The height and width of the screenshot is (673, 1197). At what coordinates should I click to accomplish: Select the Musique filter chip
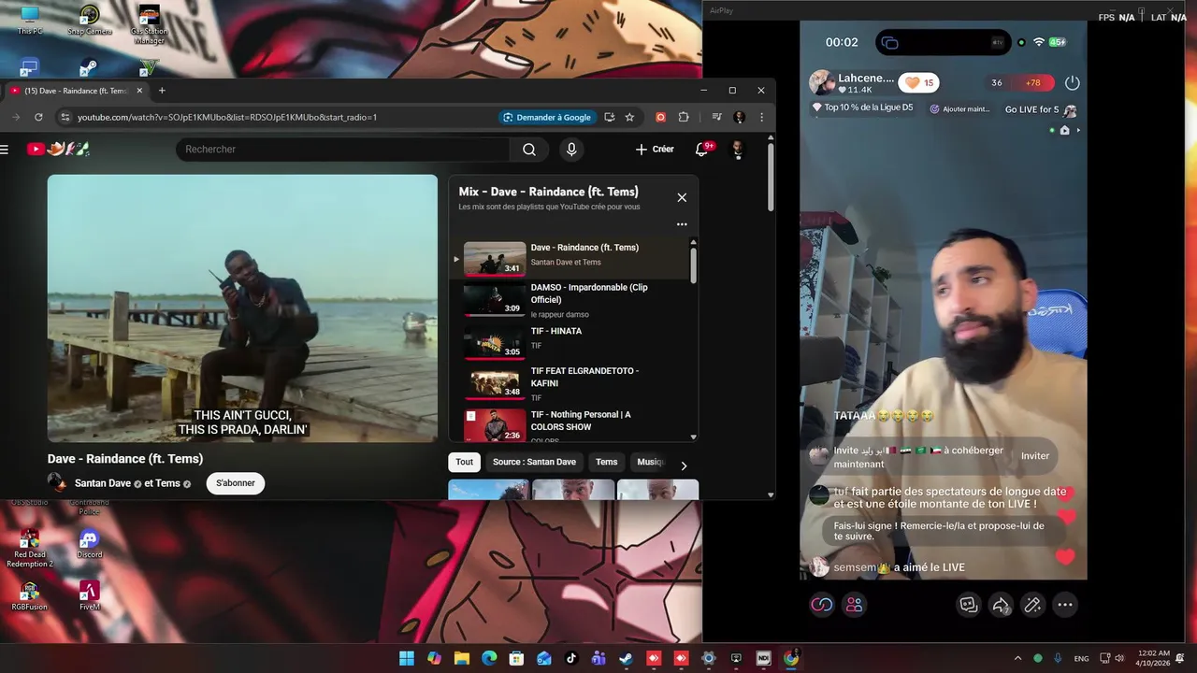click(x=648, y=462)
